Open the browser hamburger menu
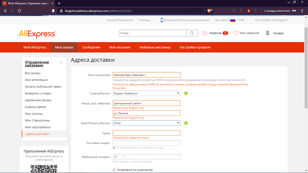Viewport: 308px width, 173px height. [302, 11]
